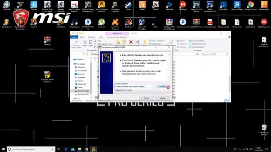
Task: Open the Archivo tab in Explorer
Action: (74, 37)
